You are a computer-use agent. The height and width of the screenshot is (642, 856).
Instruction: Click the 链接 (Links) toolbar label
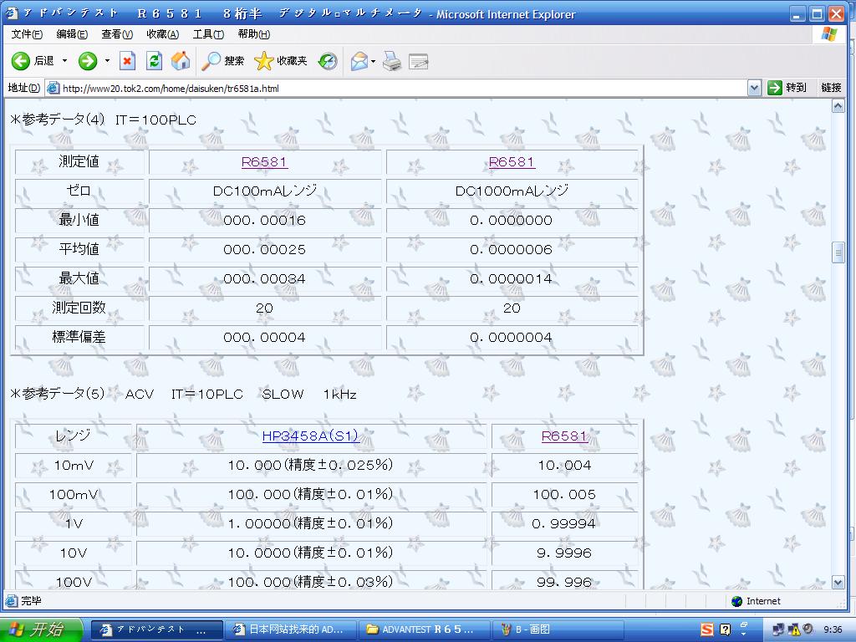click(831, 88)
